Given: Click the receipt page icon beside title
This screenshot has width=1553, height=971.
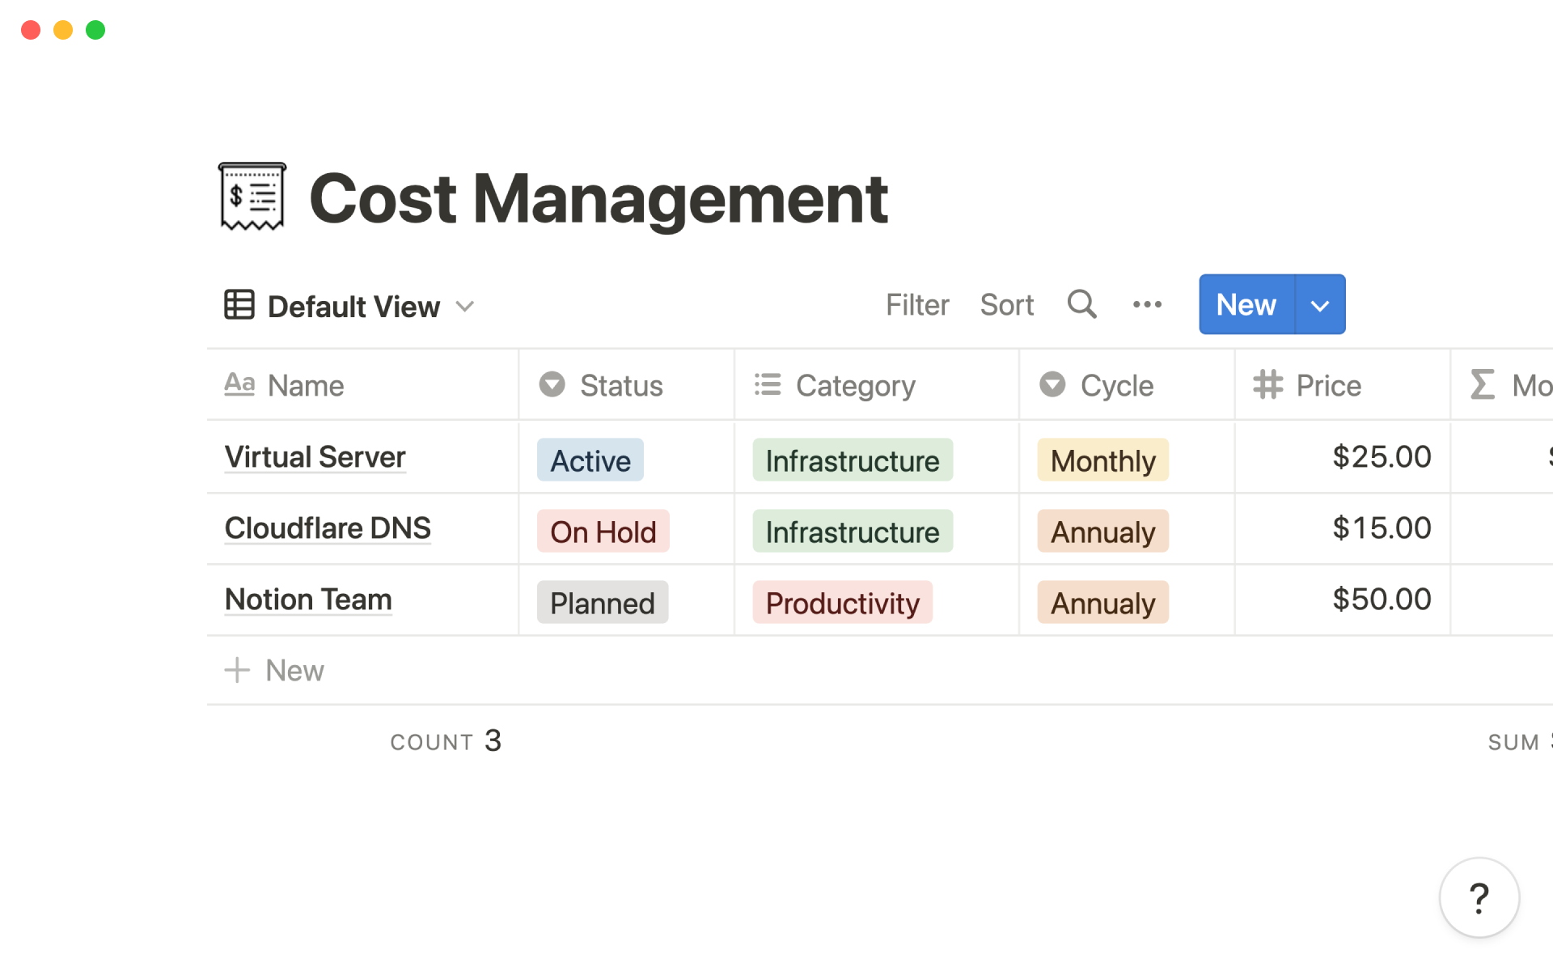Looking at the screenshot, I should tap(252, 197).
